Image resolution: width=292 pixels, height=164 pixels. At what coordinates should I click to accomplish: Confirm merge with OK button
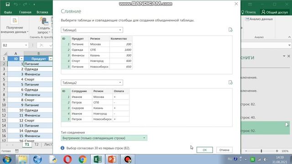point(205,150)
